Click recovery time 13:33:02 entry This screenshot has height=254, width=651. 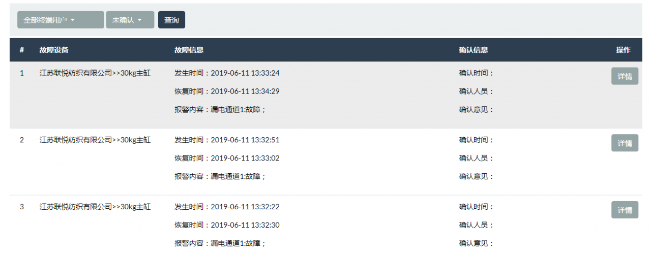pos(227,158)
